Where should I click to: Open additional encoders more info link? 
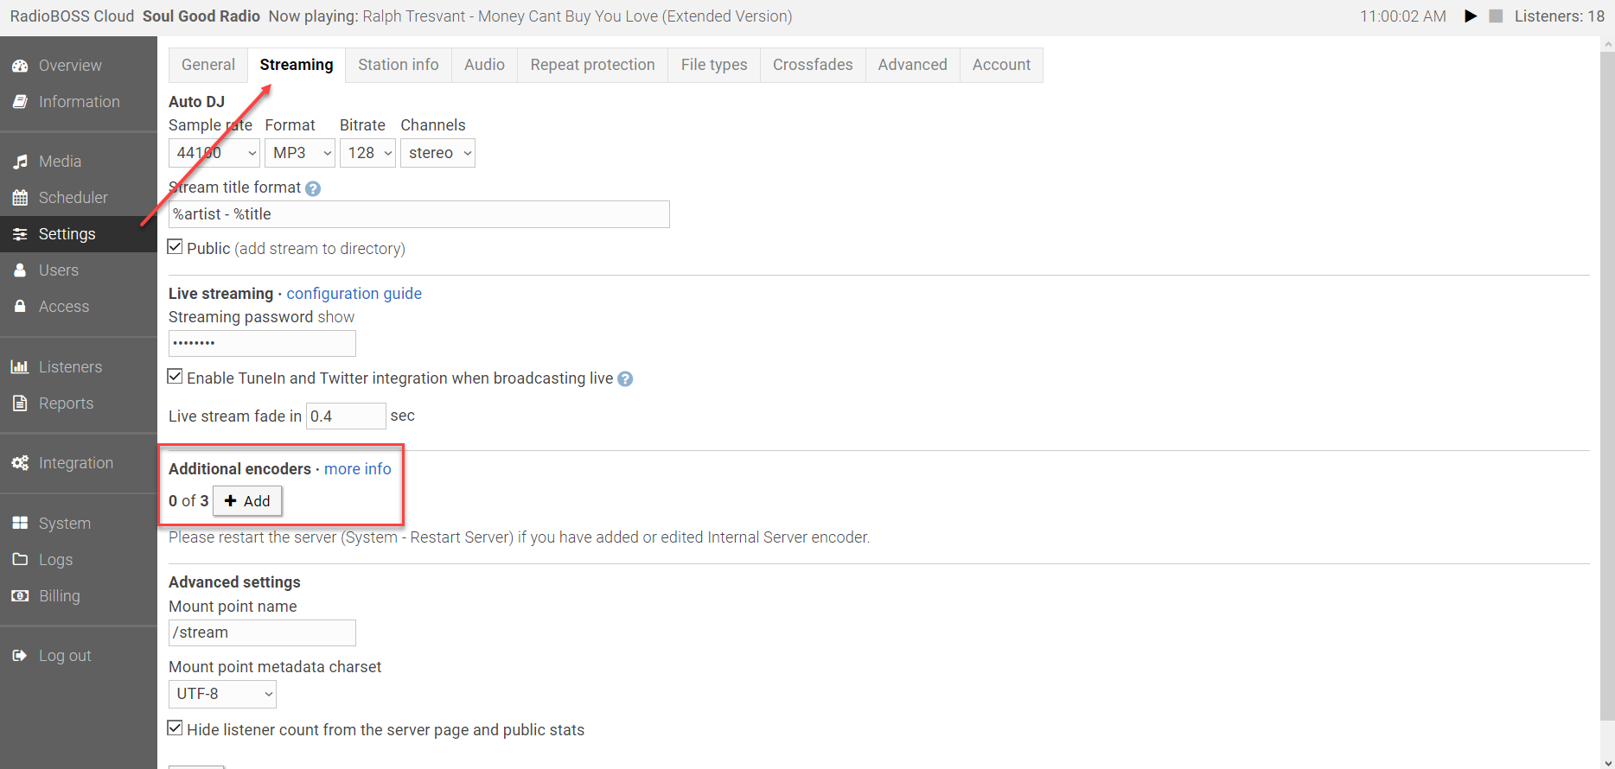(x=358, y=469)
